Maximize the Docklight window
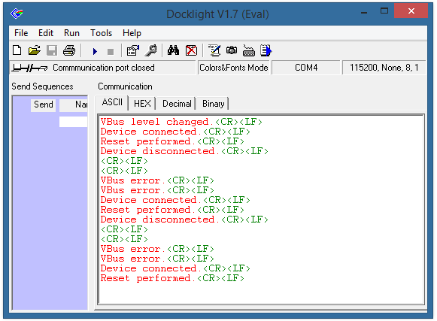437x321 pixels. pos(384,11)
